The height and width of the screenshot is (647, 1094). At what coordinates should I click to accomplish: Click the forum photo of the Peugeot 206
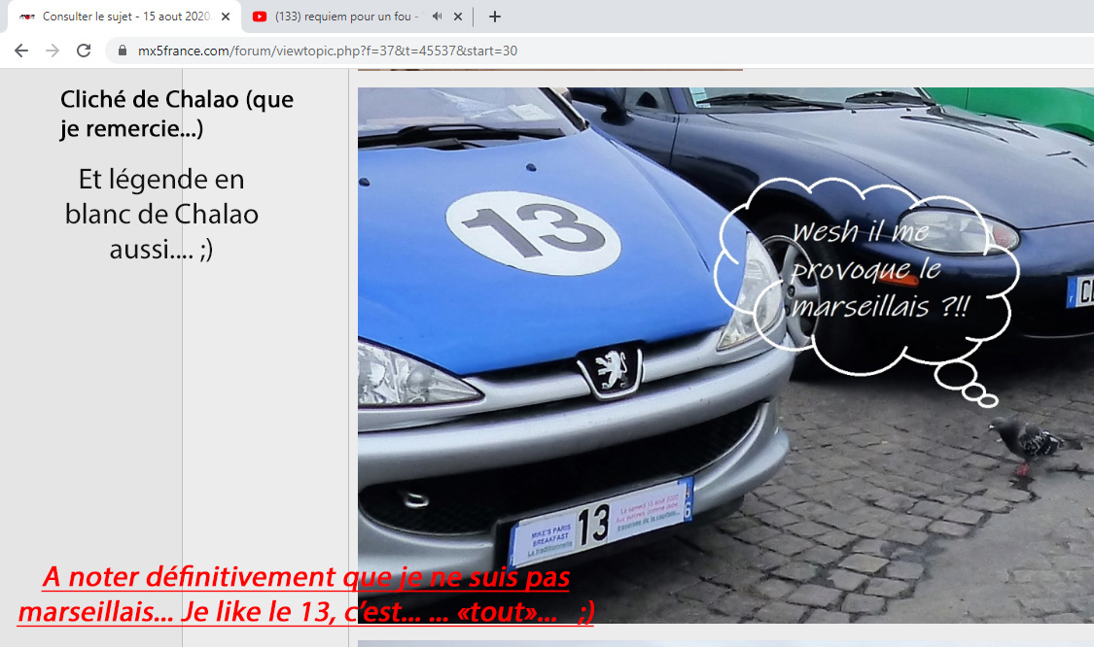725,355
